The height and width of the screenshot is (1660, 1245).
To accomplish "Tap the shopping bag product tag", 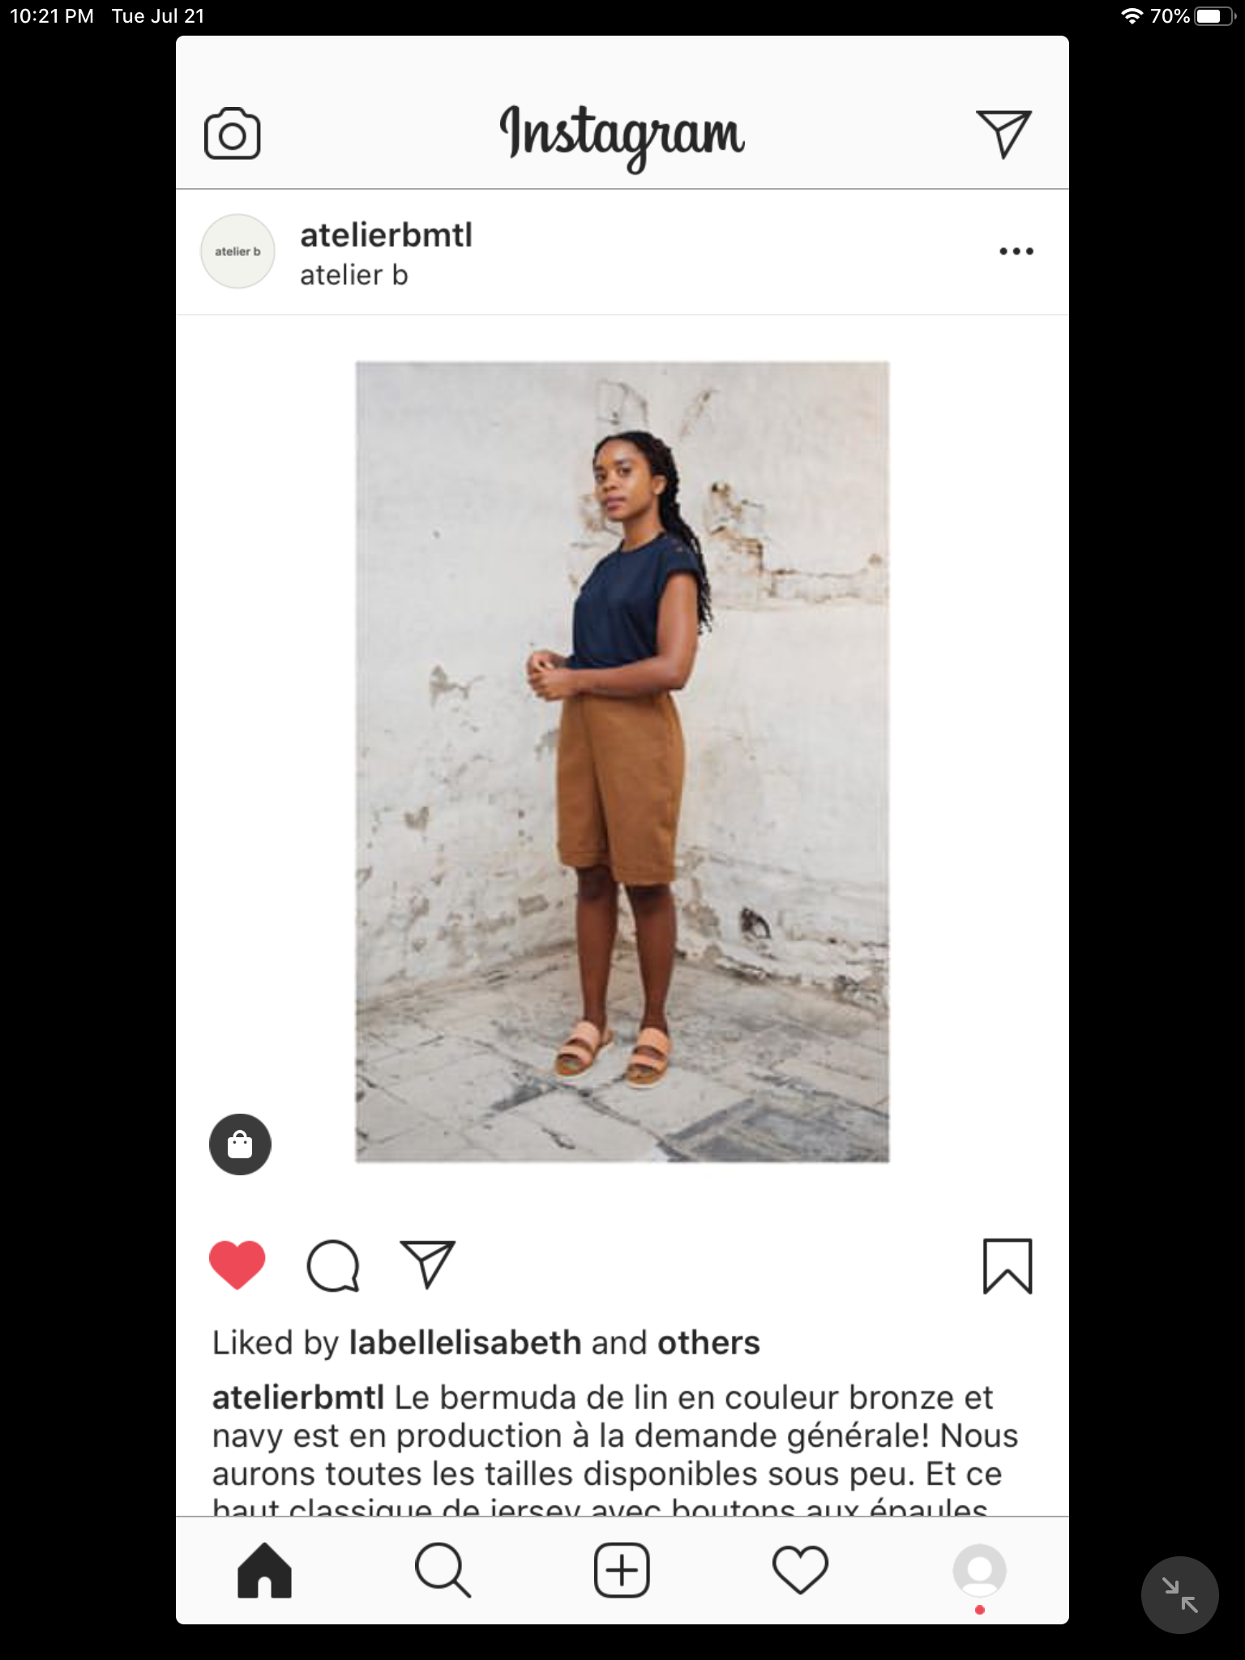I will (x=240, y=1144).
